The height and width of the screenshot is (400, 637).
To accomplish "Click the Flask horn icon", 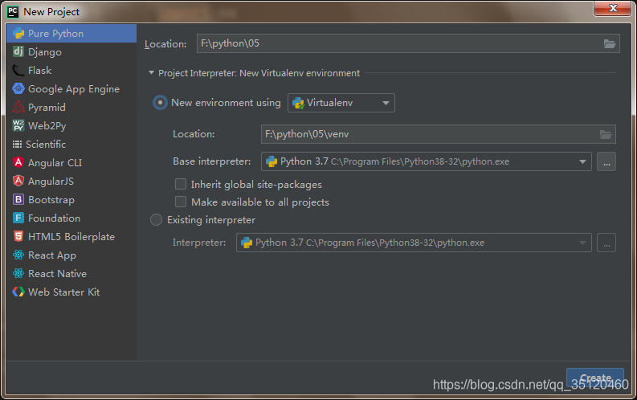I will [x=18, y=70].
